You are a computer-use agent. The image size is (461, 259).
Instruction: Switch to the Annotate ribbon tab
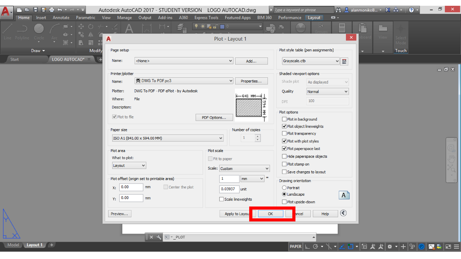point(61,18)
